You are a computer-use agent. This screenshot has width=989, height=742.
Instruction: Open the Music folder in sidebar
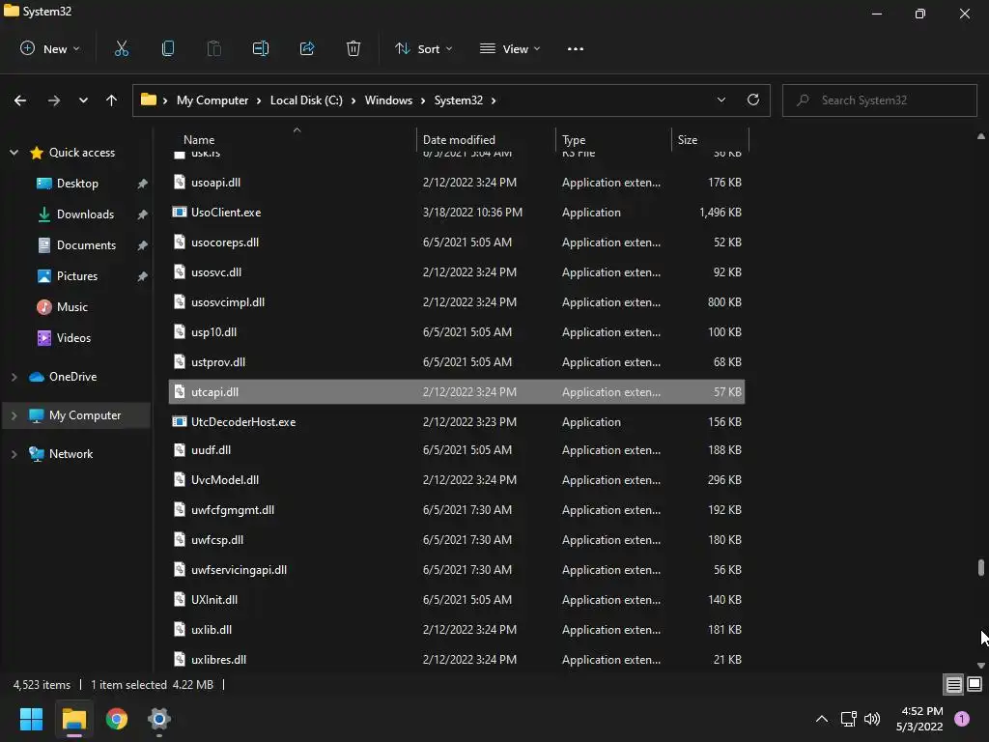coord(71,307)
